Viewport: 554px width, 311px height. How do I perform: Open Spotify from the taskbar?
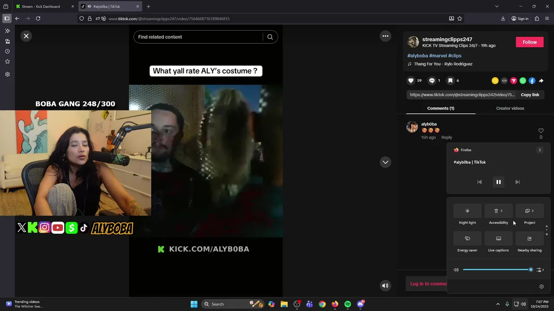[x=348, y=304]
